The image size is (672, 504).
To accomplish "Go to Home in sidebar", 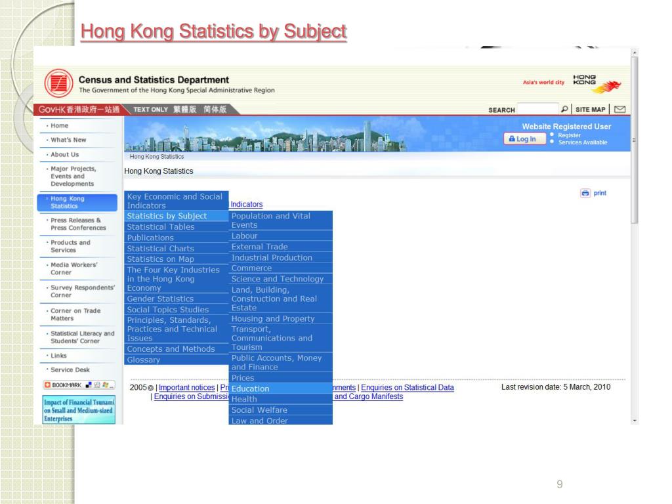I will pos(60,125).
